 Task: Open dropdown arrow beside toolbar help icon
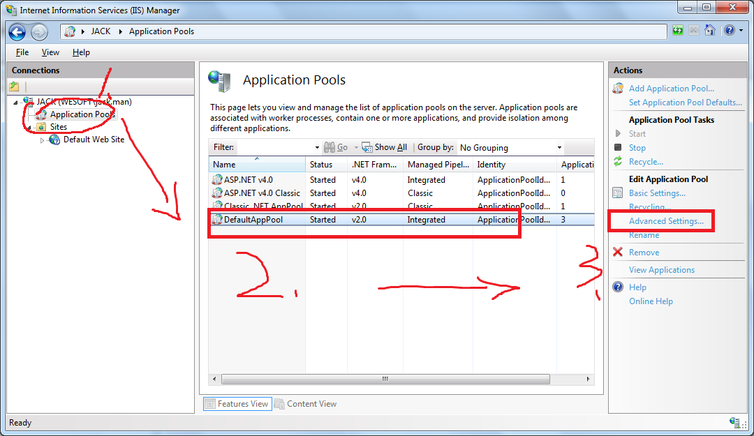741,30
